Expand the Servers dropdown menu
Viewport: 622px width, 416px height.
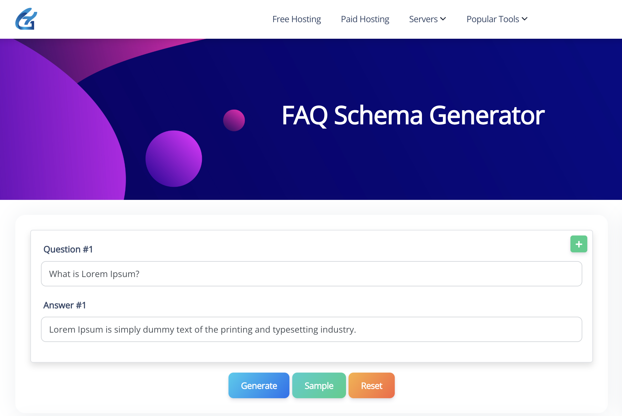[427, 19]
